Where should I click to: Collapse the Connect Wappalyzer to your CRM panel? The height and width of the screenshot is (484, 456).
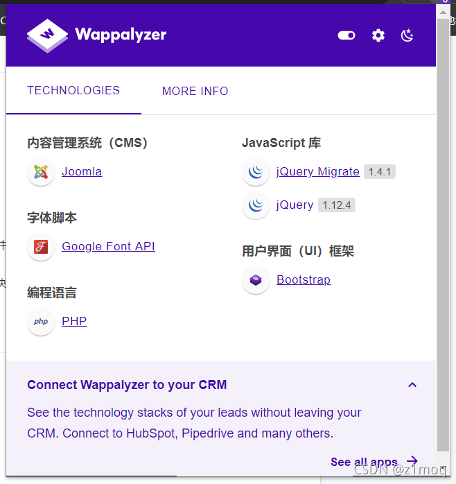click(412, 385)
